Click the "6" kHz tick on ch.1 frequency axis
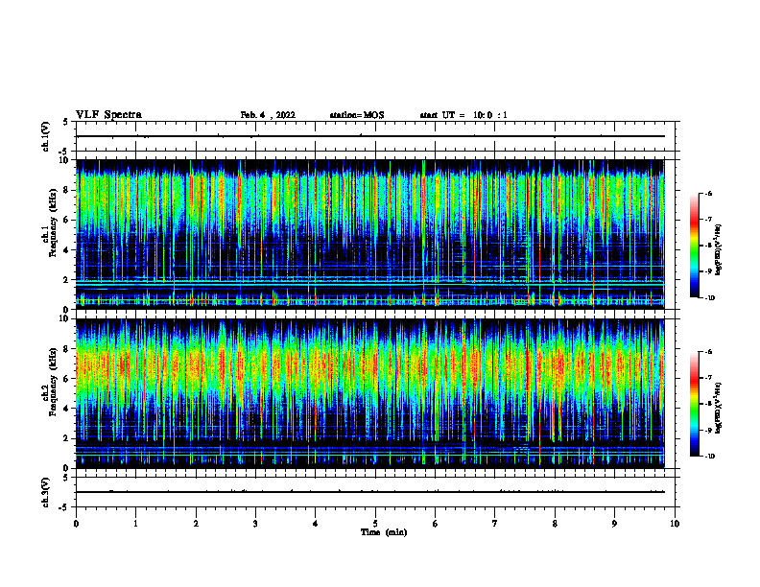The width and height of the screenshot is (760, 587). 67,221
